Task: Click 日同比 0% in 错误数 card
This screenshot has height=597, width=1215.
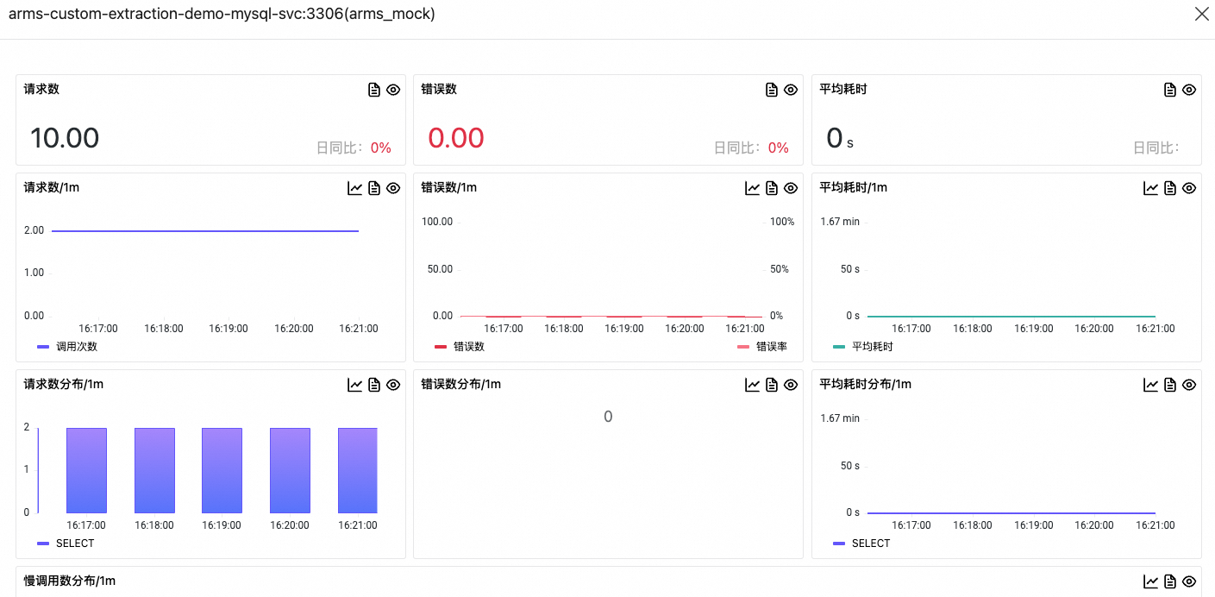Action: tap(751, 148)
